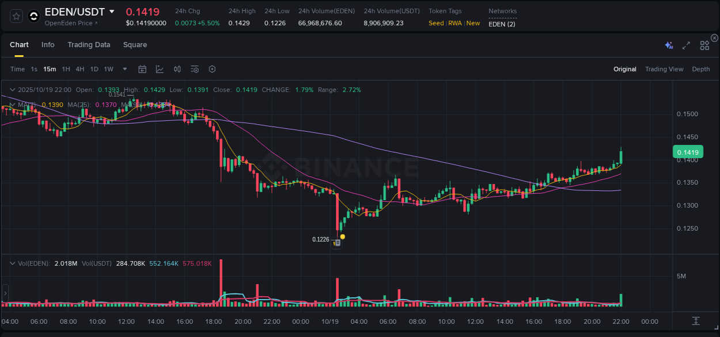Toggle the OpenEden token logo
Screen dimensions: 720x337
[33, 16]
